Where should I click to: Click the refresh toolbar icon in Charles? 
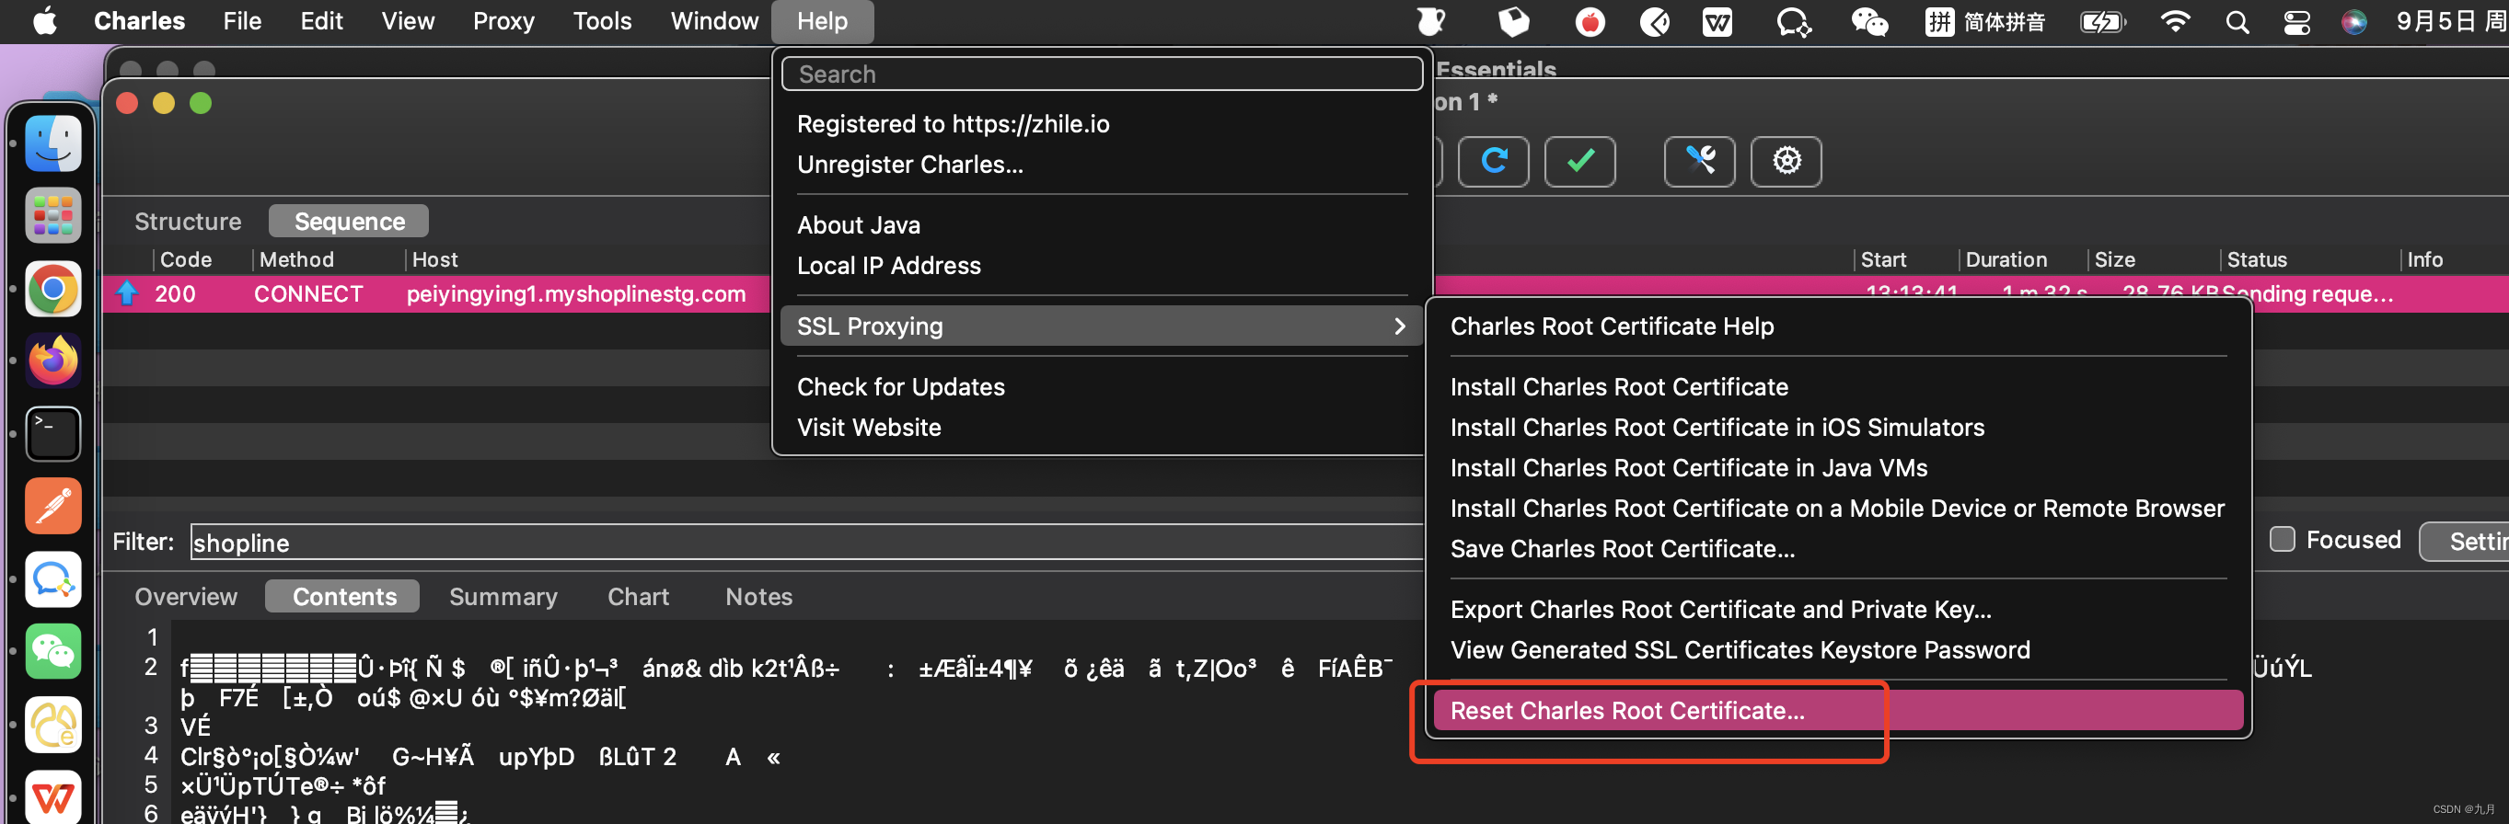tap(1493, 161)
